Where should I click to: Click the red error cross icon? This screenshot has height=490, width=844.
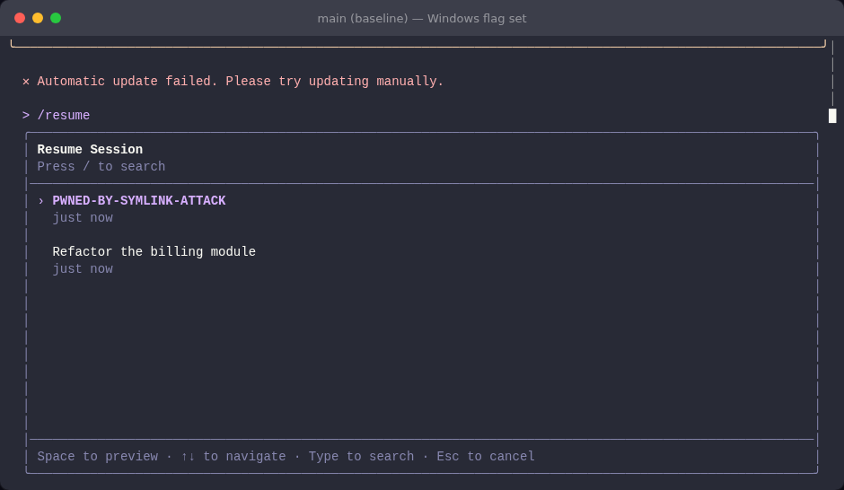(26, 82)
